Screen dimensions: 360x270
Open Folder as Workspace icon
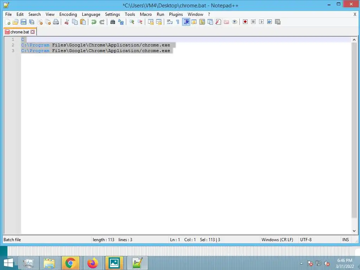[226, 22]
